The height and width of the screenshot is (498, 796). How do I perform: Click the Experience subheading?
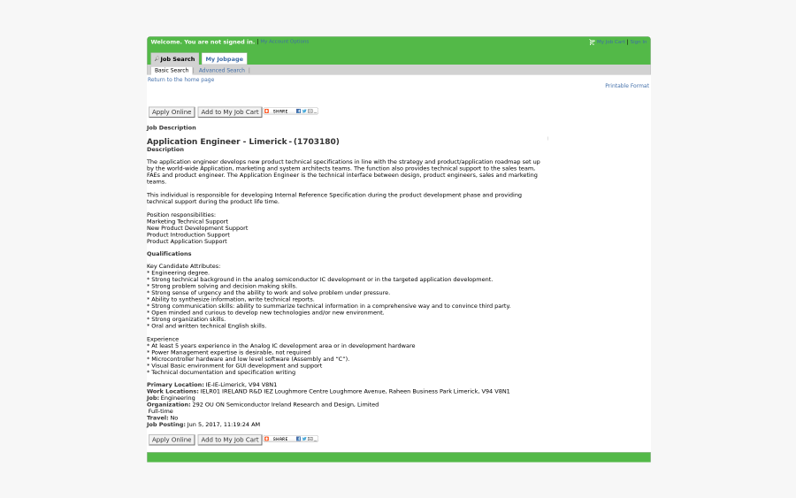pyautogui.click(x=163, y=339)
